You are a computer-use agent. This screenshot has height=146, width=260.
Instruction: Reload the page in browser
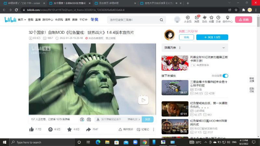16,10
